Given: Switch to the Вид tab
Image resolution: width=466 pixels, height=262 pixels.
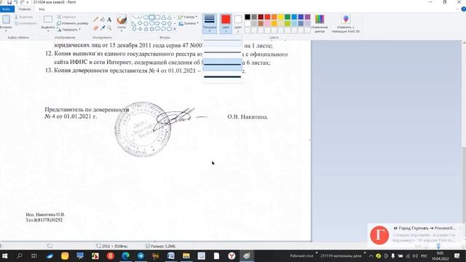Looking at the screenshot, I should [x=42, y=9].
